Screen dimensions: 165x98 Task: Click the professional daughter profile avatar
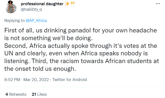point(11,7)
